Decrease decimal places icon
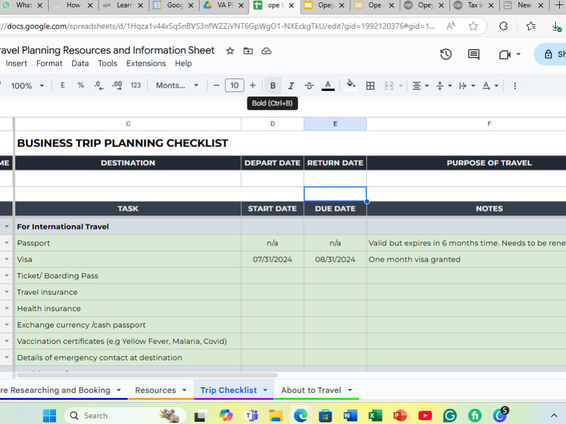Viewport: 566px width, 424px height. 98,85
